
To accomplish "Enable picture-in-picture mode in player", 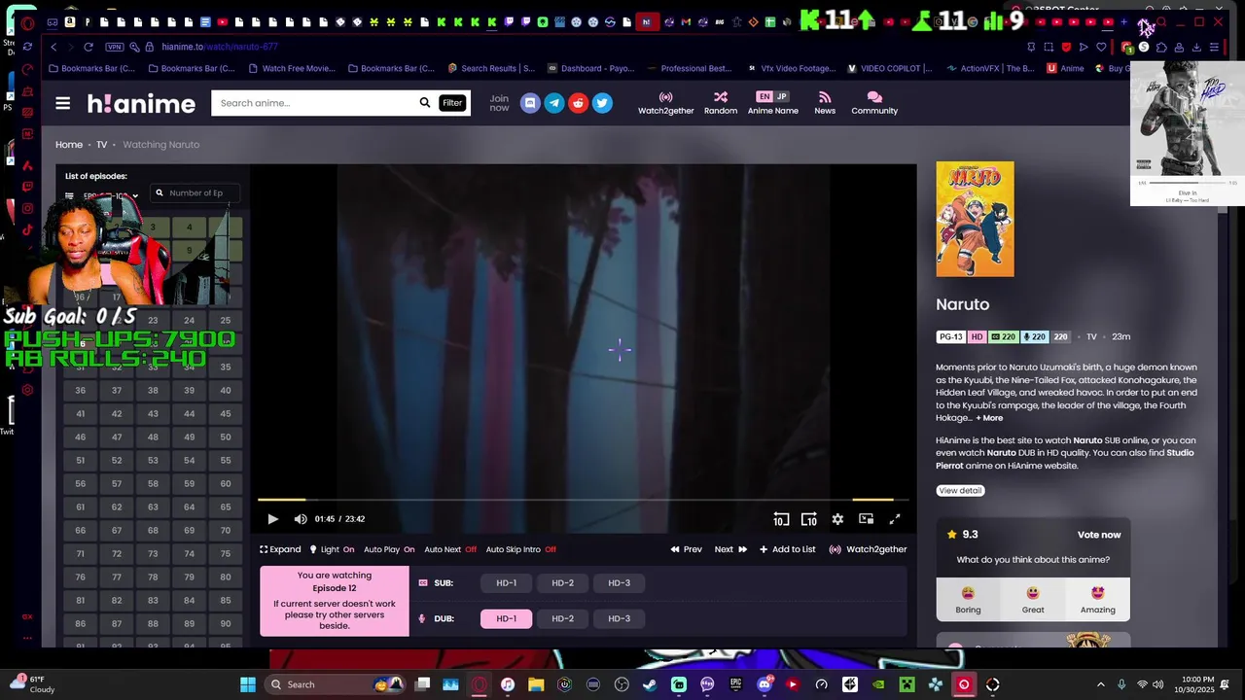I will click(866, 519).
